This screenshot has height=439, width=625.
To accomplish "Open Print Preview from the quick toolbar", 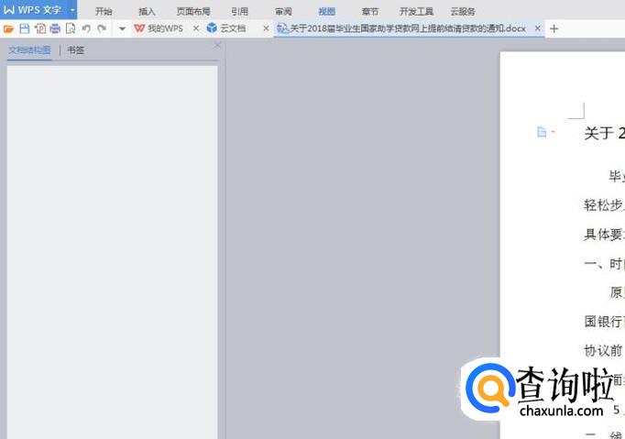I will pos(71,28).
